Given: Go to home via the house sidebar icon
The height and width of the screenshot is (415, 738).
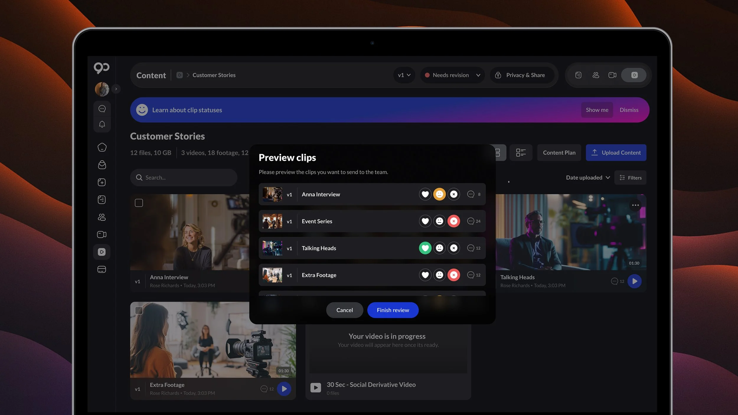Looking at the screenshot, I should coord(102,147).
